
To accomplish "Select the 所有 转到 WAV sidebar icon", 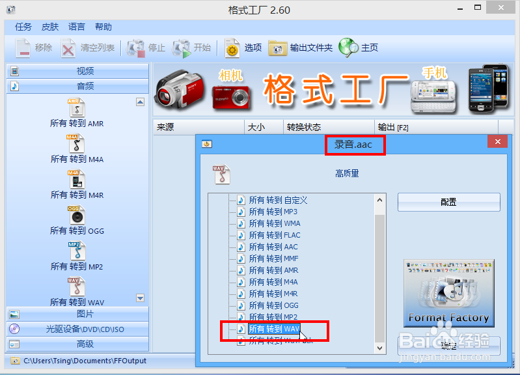I will coord(77,286).
